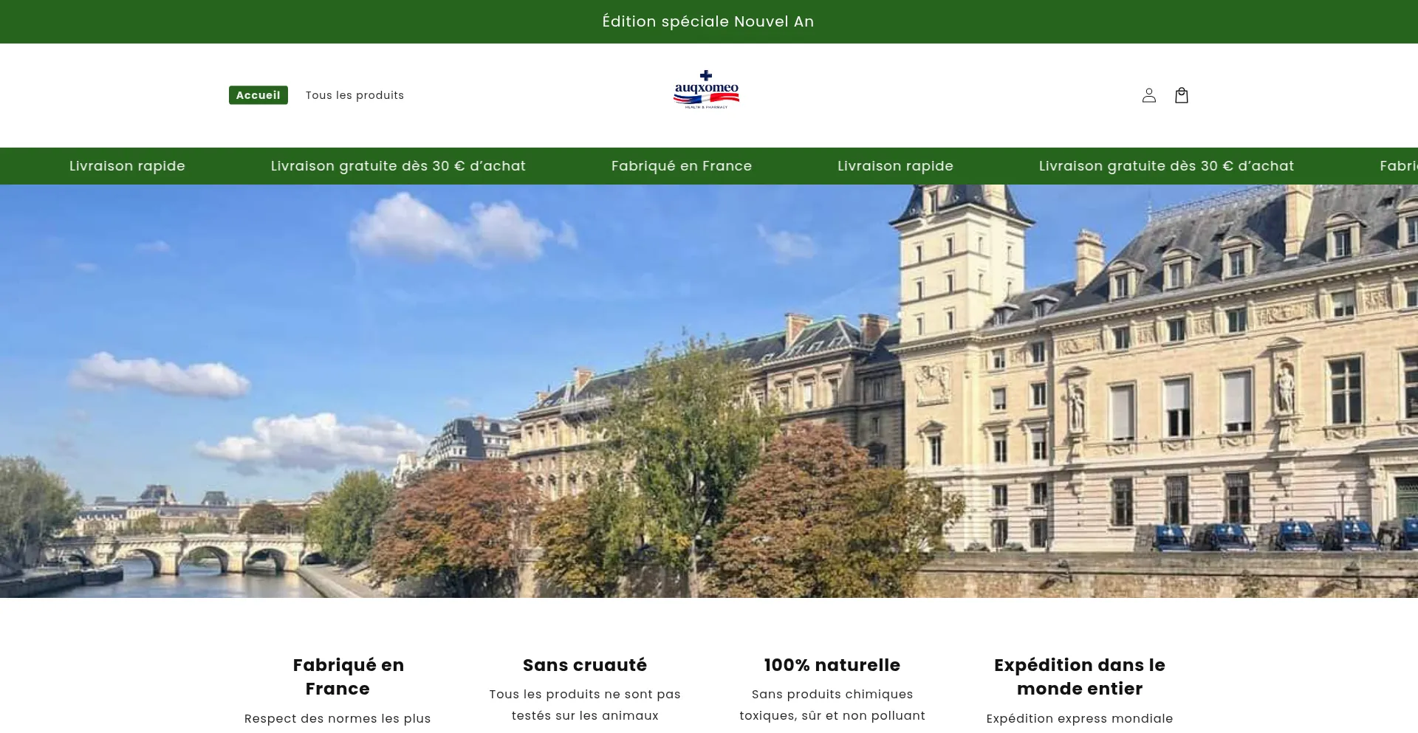Viewport: 1418px width, 733px height.
Task: Click the 'Expédition express mondiale' text
Action: point(1080,718)
